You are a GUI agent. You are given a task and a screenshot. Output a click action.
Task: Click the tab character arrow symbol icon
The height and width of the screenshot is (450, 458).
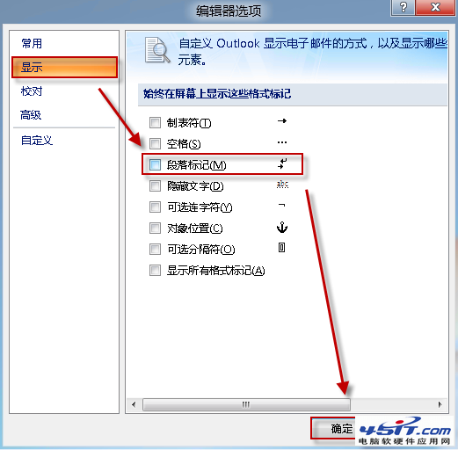click(x=282, y=120)
